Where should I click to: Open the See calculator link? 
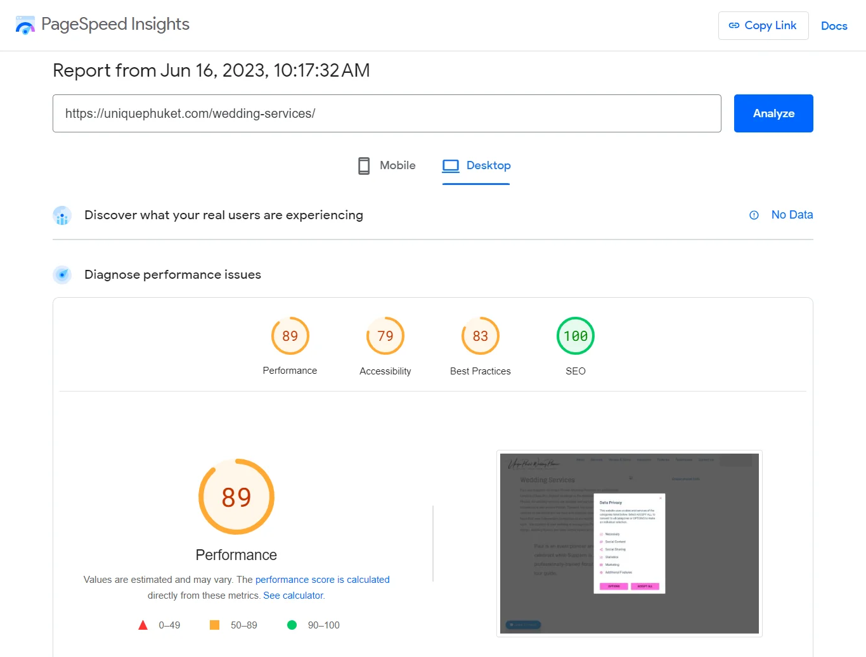point(294,596)
